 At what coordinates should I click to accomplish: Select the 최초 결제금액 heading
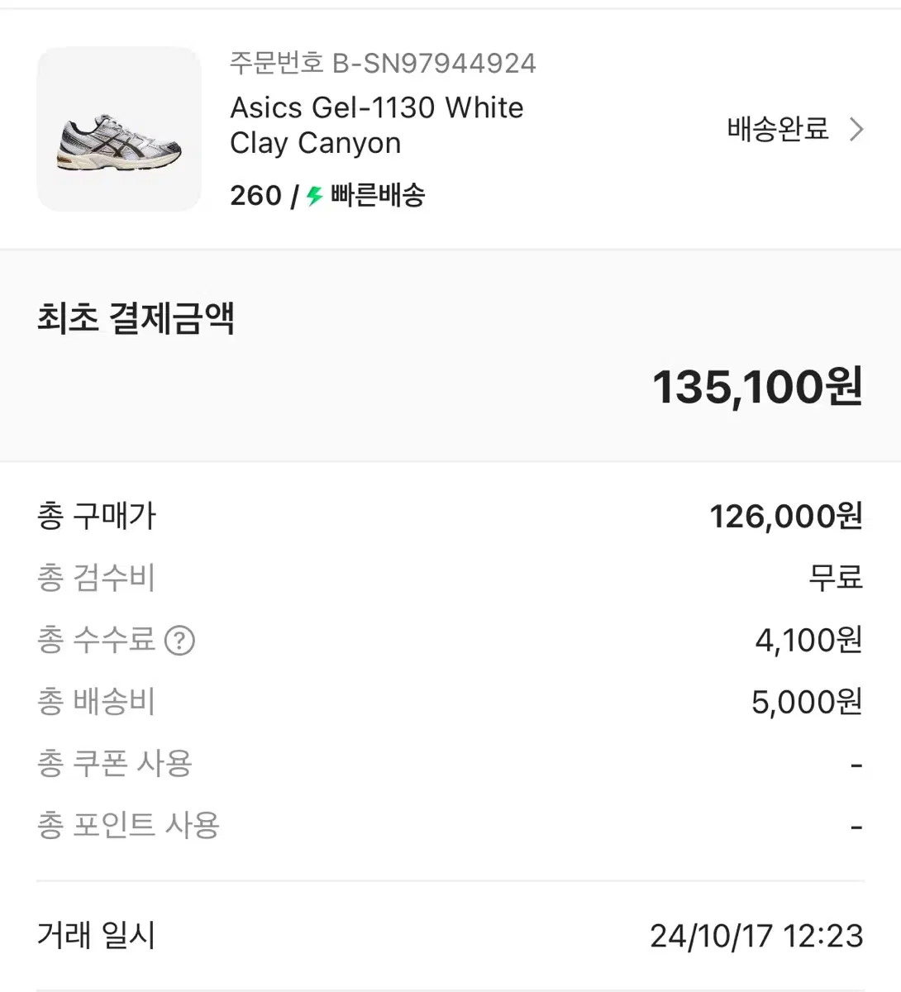(136, 318)
